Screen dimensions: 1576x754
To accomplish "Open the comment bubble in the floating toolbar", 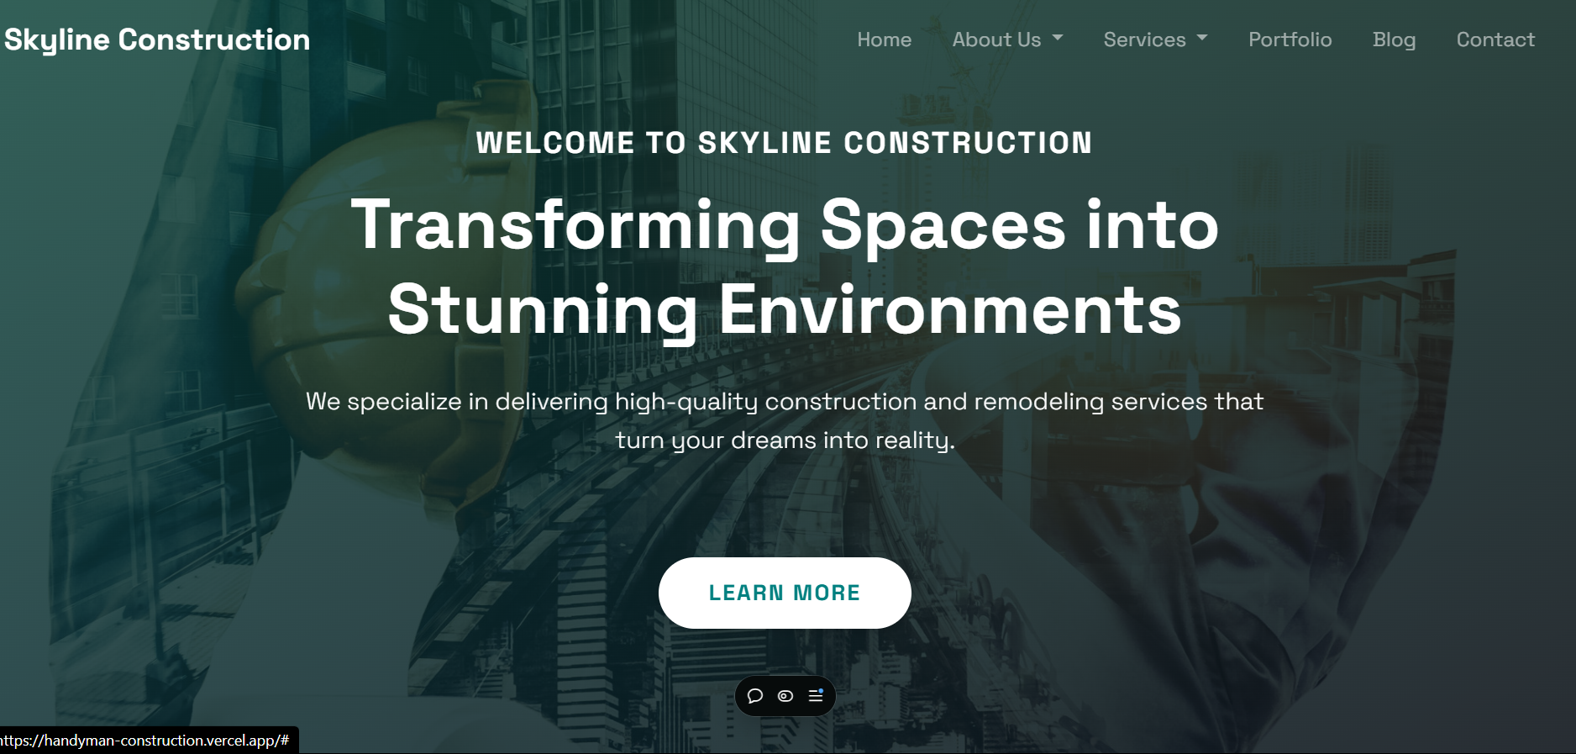I will click(x=755, y=696).
